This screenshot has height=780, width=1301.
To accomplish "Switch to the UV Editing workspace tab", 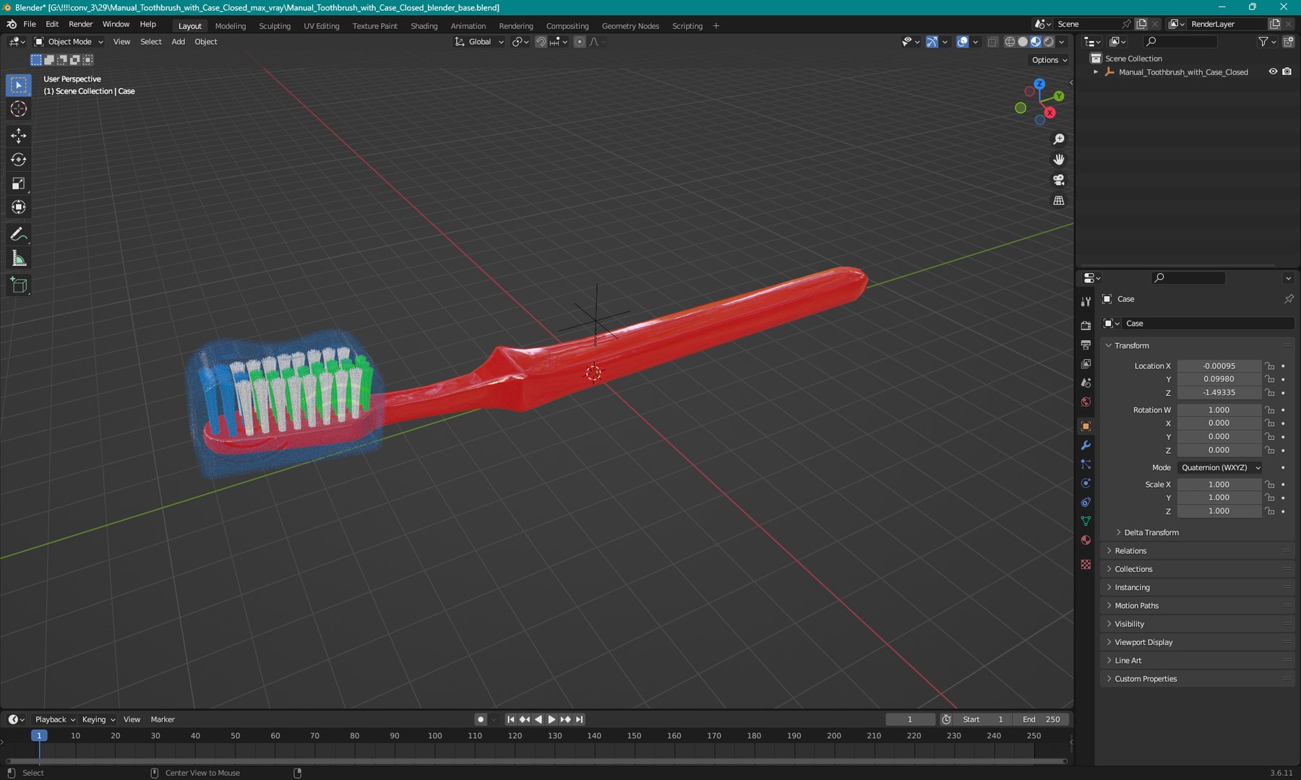I will 322,26.
